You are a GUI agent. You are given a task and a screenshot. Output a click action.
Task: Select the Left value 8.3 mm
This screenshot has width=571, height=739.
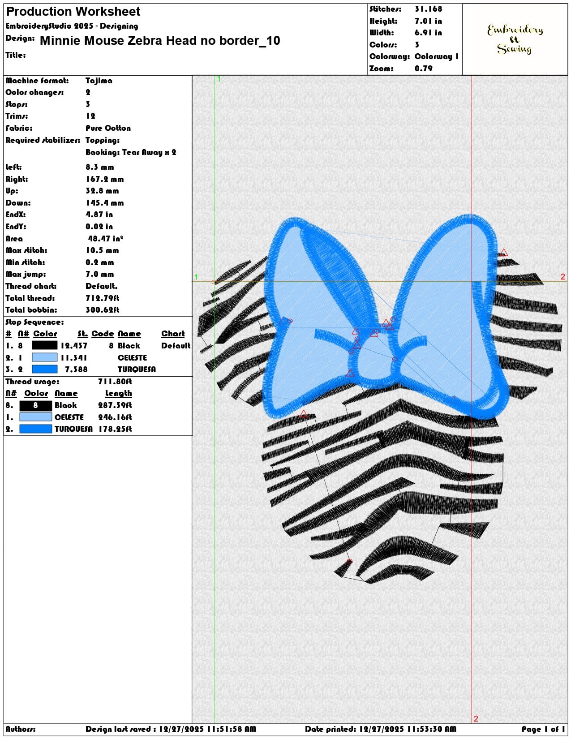click(x=100, y=167)
